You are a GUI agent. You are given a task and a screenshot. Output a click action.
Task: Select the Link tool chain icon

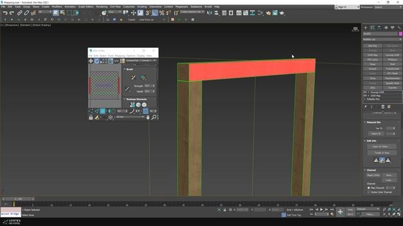pyautogui.click(x=20, y=13)
